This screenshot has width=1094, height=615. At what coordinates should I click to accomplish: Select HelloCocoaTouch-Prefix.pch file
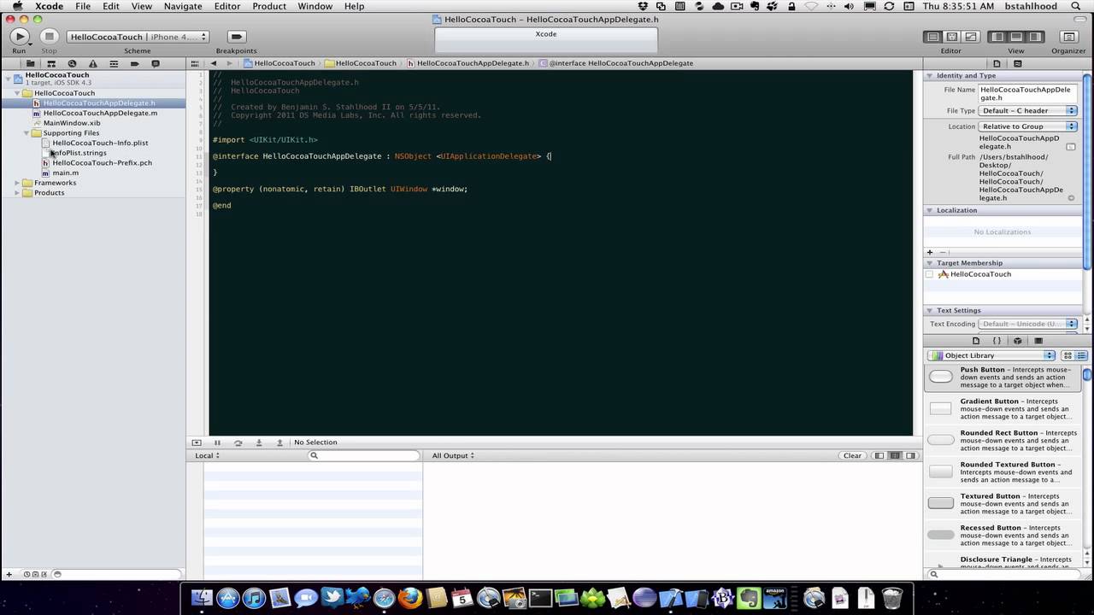coord(102,162)
